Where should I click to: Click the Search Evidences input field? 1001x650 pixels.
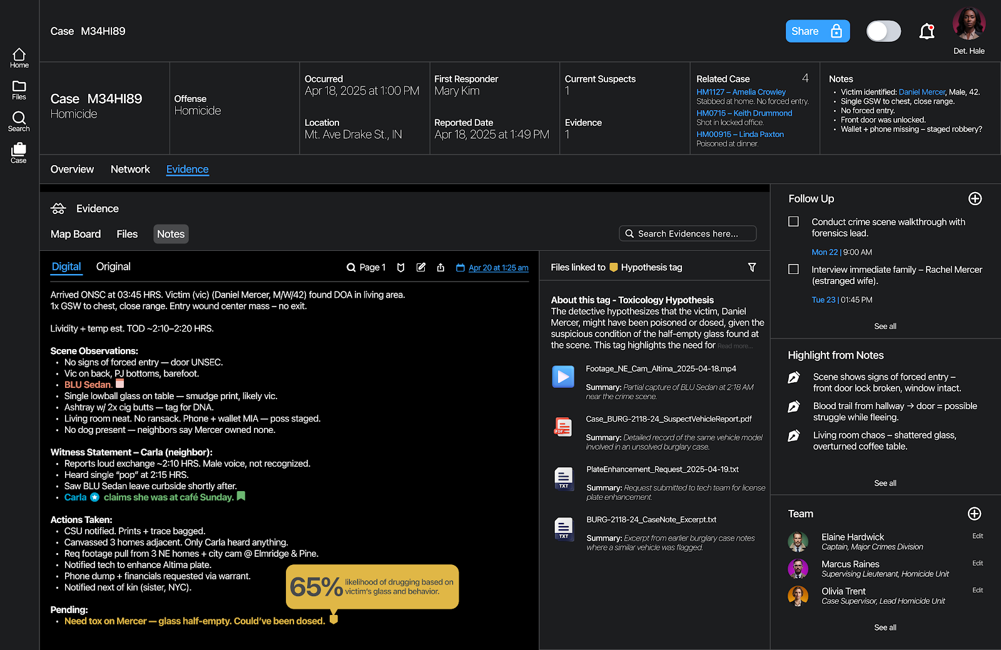click(x=688, y=233)
